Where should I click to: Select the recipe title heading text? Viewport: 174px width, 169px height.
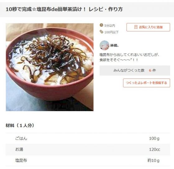(x=64, y=9)
